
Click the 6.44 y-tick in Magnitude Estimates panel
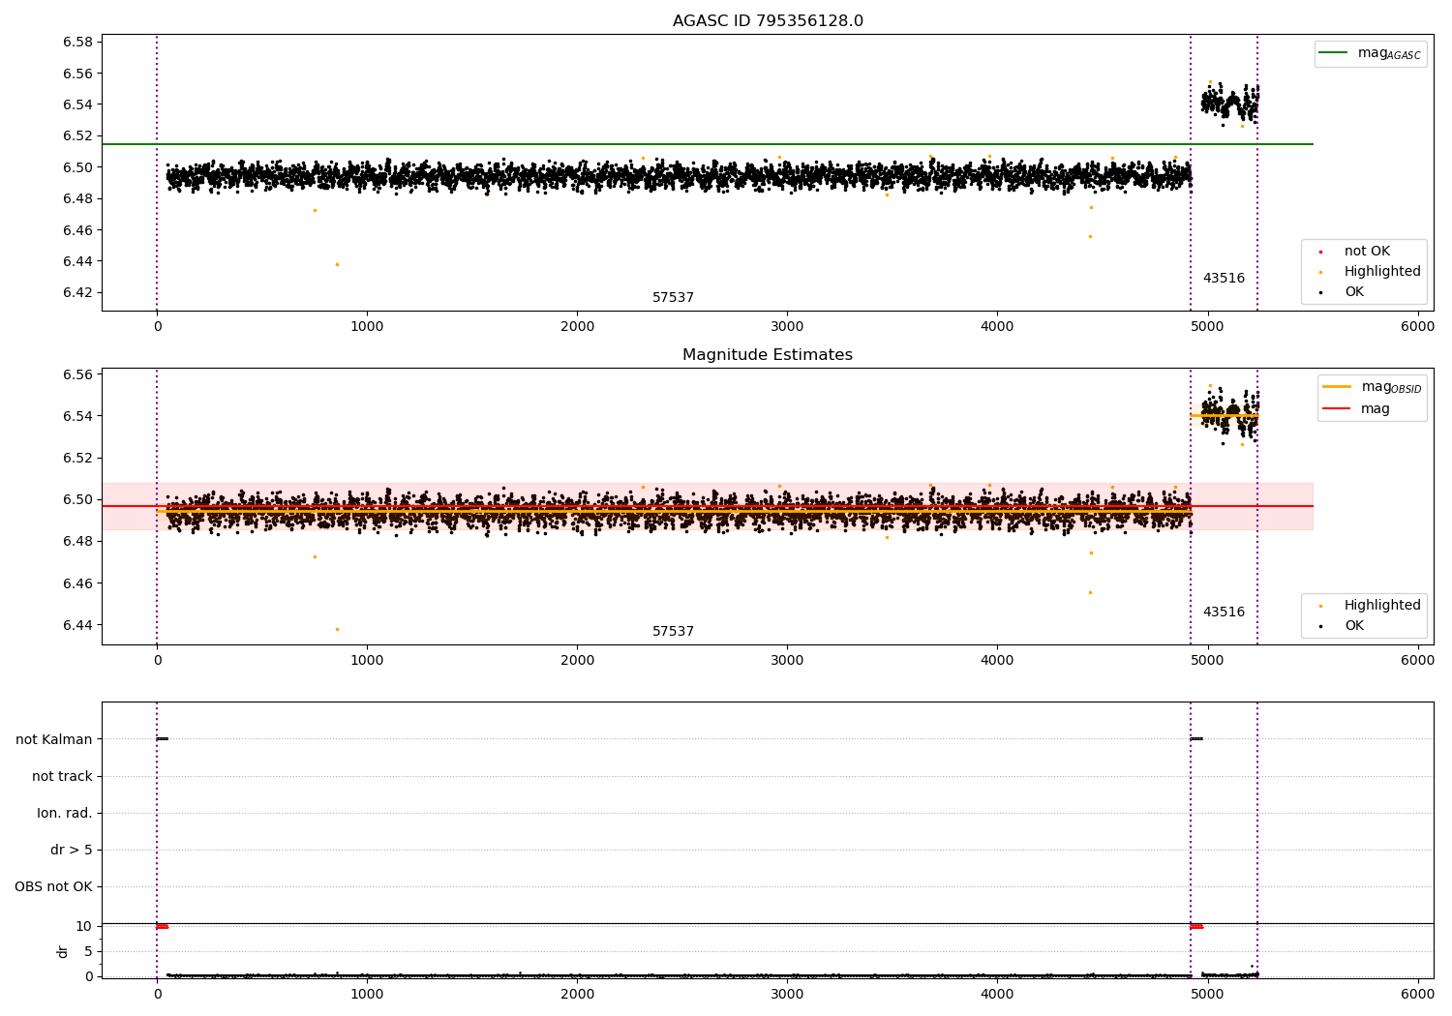77,626
